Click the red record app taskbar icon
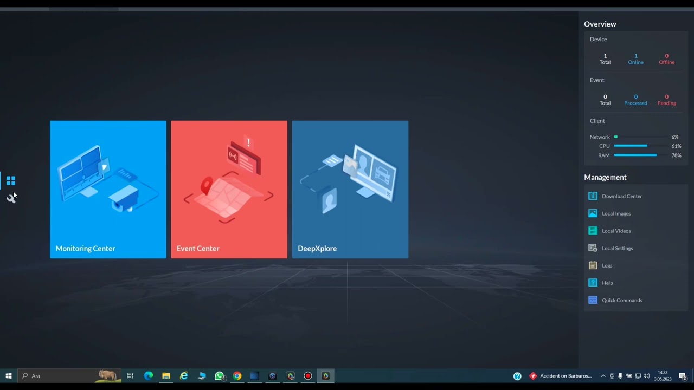The image size is (694, 390). point(308,376)
